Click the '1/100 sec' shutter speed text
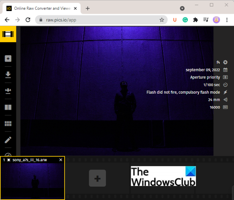The height and width of the screenshot is (200, 234). click(212, 85)
